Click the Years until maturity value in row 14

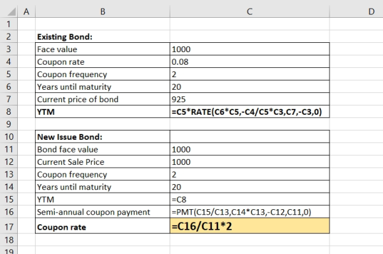click(250, 187)
